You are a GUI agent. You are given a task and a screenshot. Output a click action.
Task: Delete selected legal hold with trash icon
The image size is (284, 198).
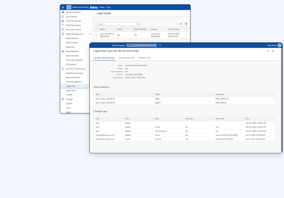pyautogui.click(x=186, y=24)
